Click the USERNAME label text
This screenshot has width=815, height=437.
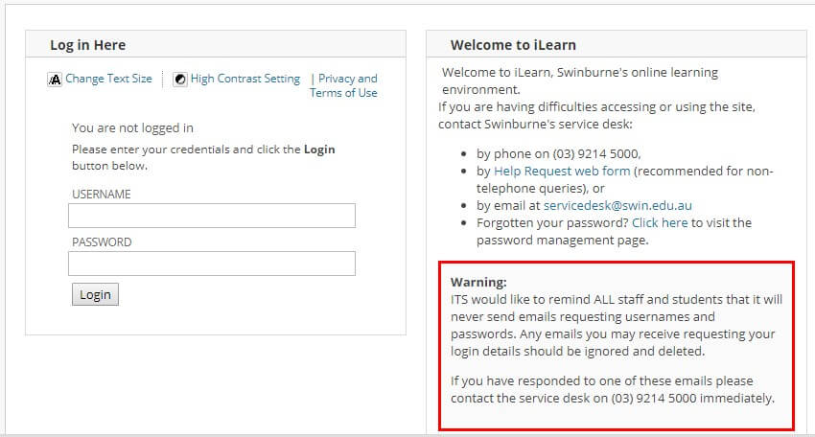coord(102,195)
